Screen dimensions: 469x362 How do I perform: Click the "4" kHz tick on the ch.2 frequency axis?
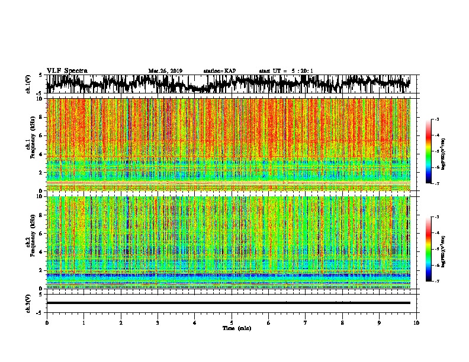point(41,252)
